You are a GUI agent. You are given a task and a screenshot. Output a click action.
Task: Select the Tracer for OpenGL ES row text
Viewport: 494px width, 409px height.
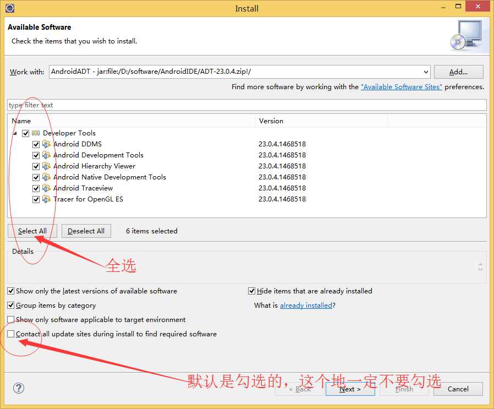tap(88, 199)
